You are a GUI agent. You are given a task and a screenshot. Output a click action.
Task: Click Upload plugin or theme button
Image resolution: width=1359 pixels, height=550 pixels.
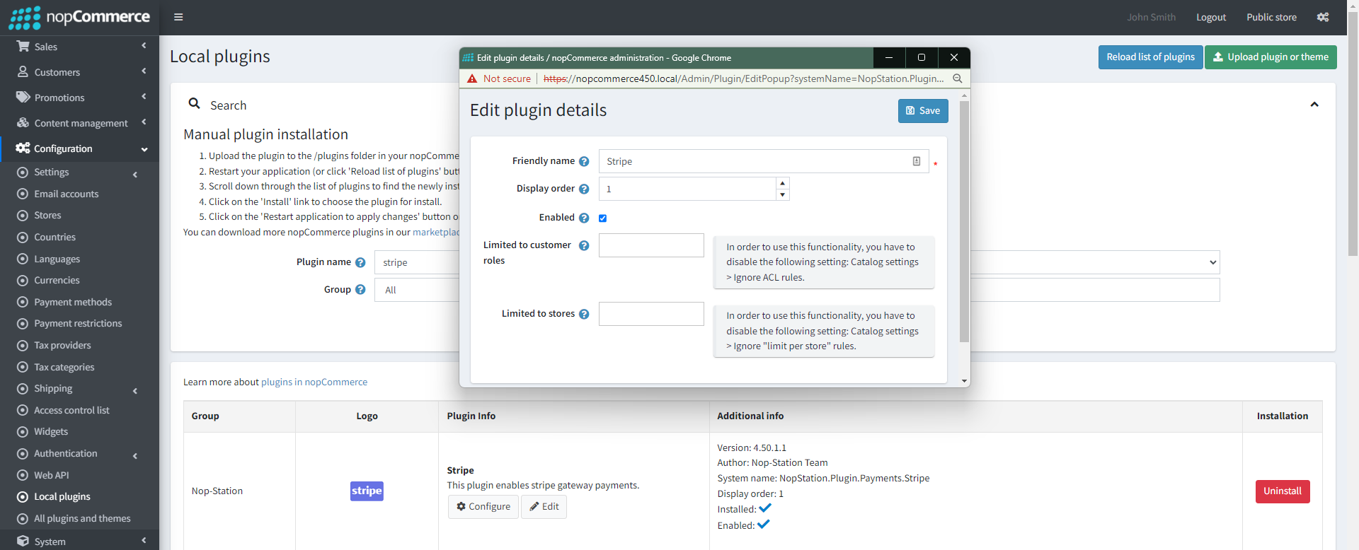pos(1271,57)
